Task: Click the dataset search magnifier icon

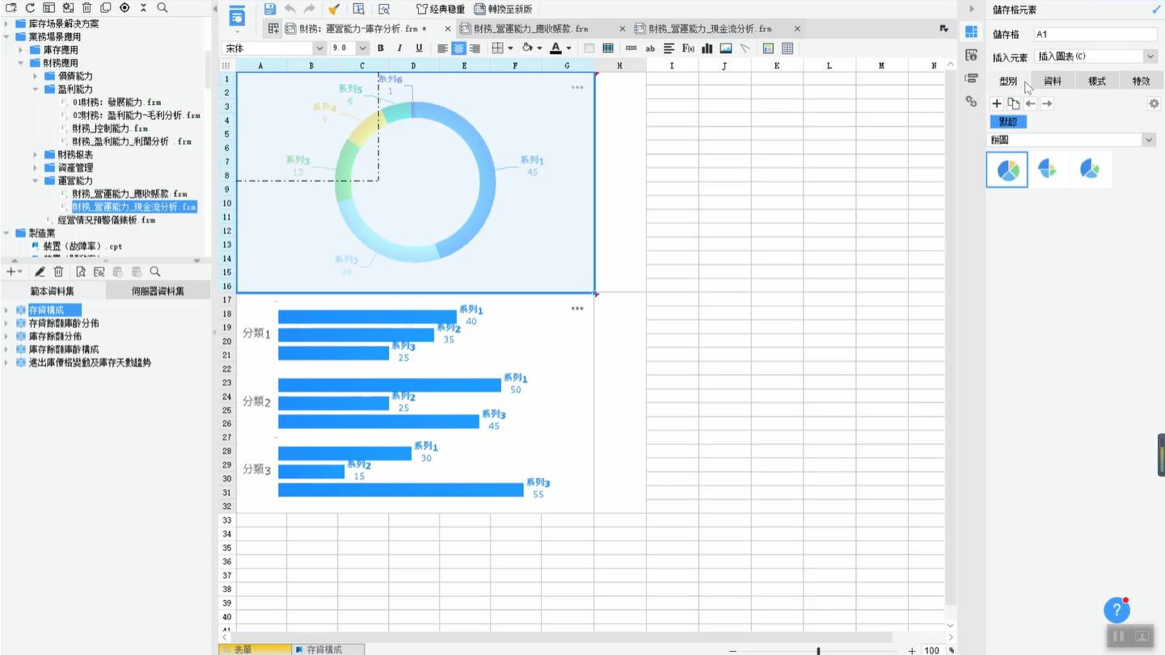Action: click(x=154, y=272)
